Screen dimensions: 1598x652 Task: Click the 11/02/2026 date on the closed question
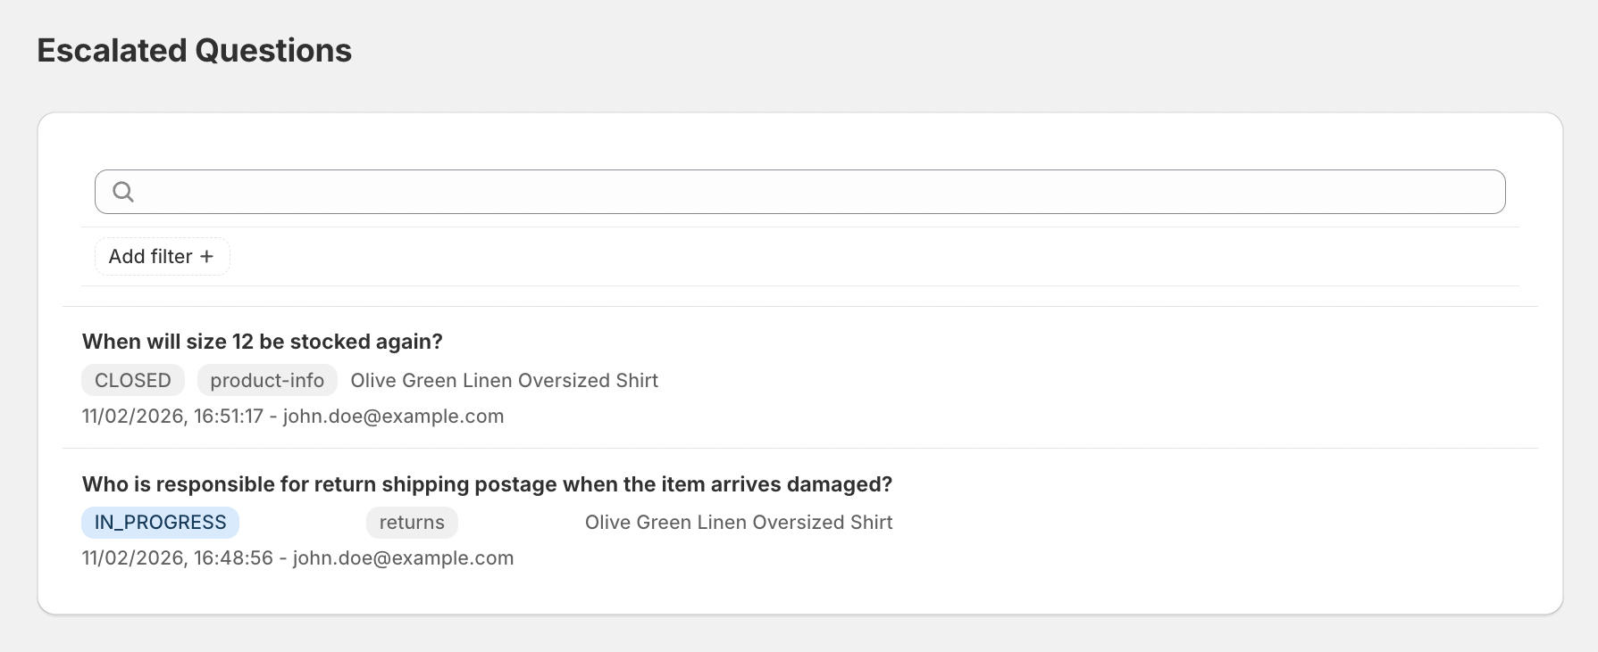pyautogui.click(x=133, y=417)
